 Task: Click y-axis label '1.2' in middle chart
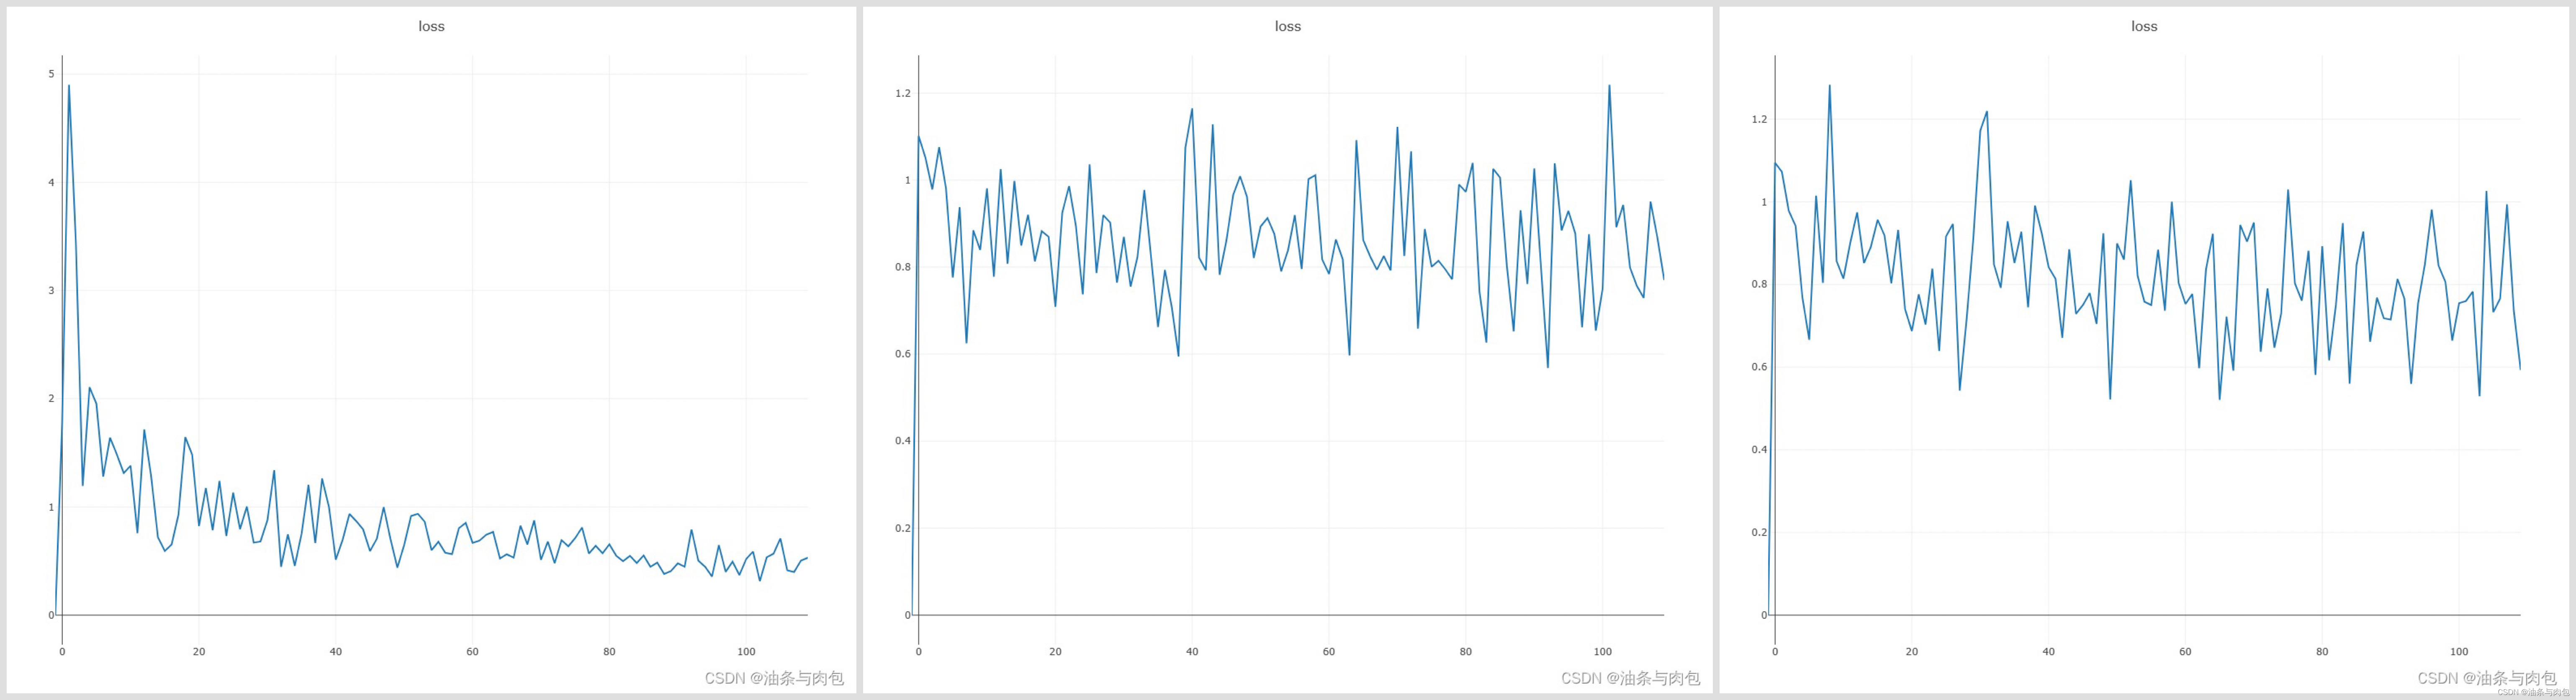903,93
